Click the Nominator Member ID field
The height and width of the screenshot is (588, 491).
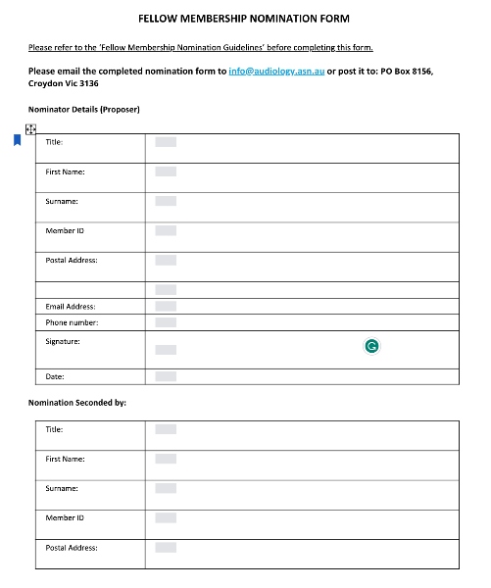point(166,230)
